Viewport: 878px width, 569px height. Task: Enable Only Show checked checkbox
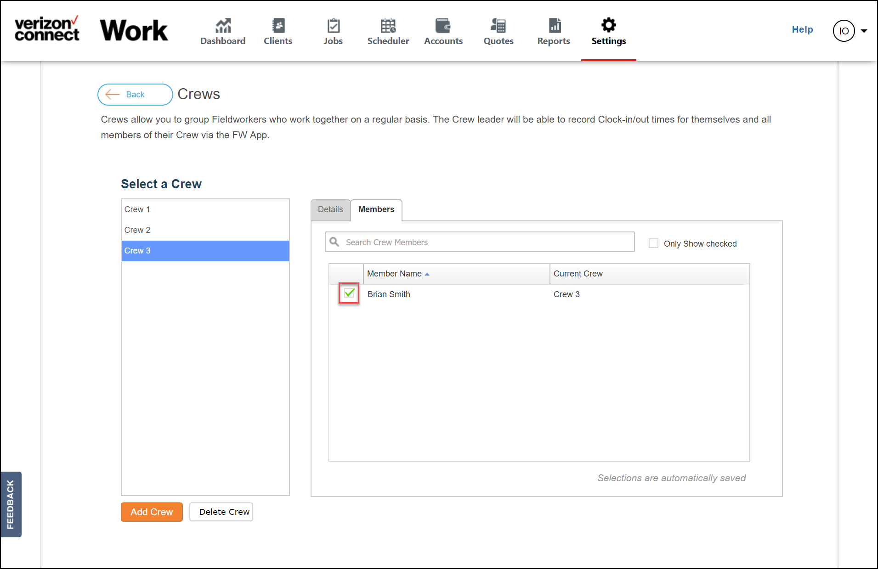[x=653, y=243]
